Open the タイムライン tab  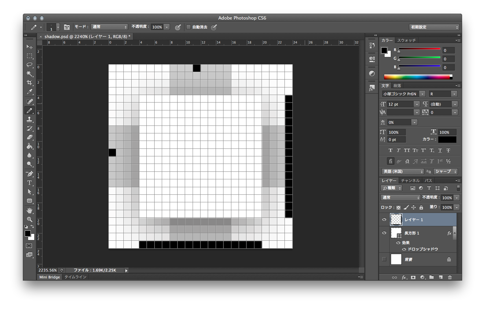[x=75, y=277]
